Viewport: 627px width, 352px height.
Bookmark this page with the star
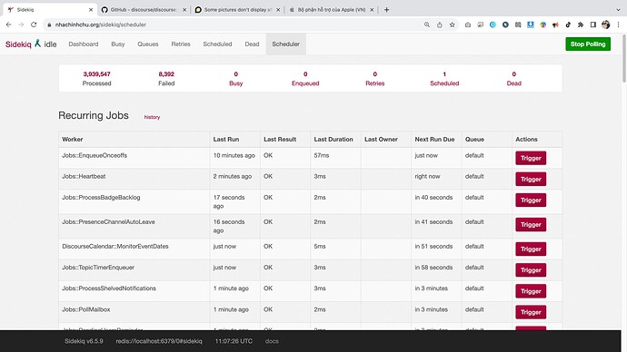[x=452, y=24]
